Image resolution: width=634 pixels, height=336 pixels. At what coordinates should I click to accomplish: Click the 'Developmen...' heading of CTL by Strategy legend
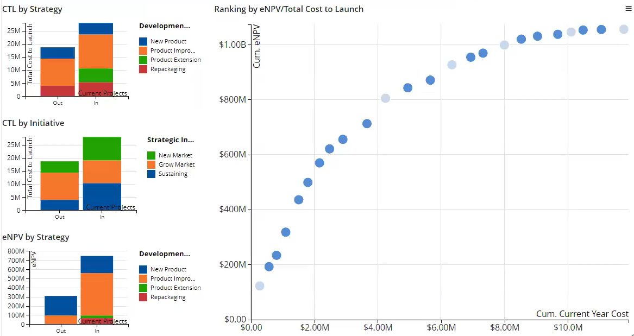pyautogui.click(x=165, y=26)
